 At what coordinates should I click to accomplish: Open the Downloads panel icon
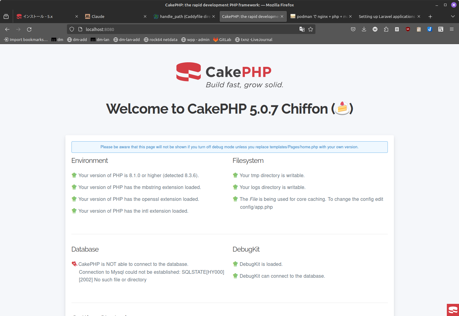(364, 29)
